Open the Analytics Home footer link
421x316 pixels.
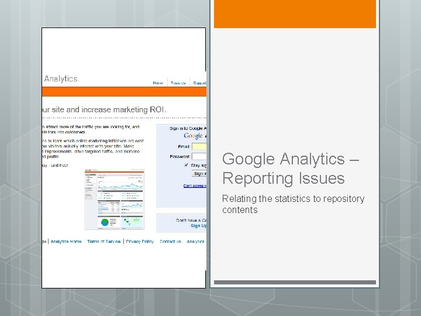coord(66,242)
